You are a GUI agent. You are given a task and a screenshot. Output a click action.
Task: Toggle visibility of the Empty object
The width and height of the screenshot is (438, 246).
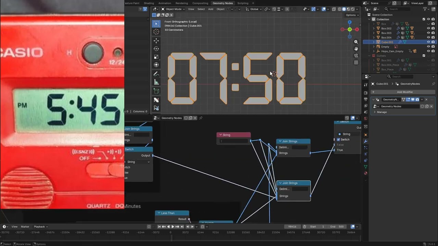(428, 46)
